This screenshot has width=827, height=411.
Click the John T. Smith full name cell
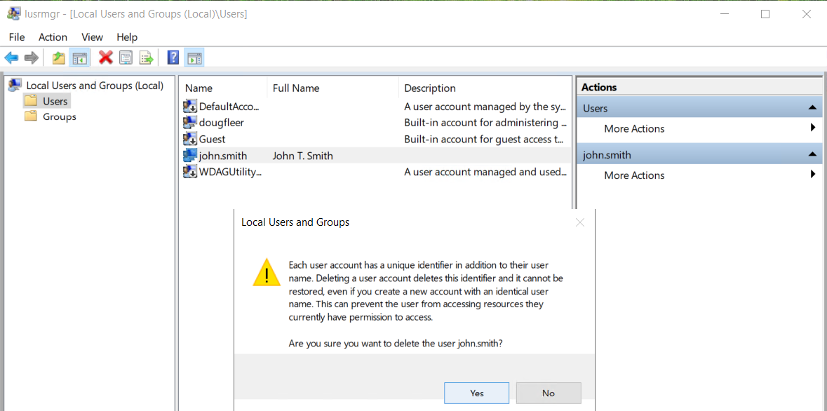[303, 156]
